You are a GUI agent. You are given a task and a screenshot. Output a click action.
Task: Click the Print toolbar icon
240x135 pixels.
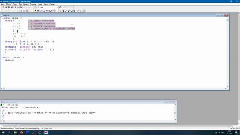[x=12, y=7]
